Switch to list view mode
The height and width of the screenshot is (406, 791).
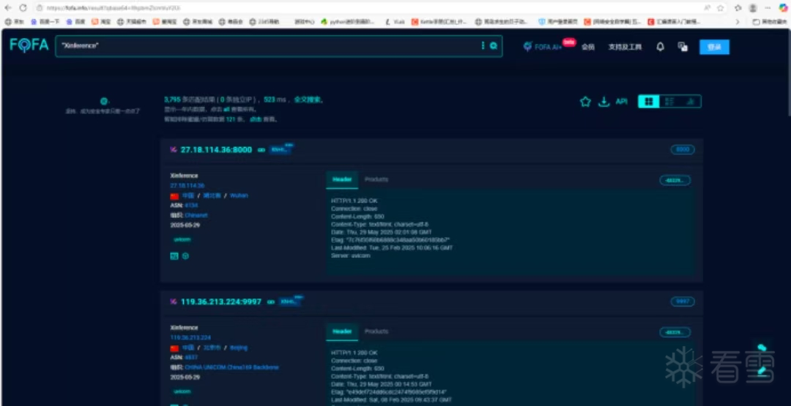(669, 102)
